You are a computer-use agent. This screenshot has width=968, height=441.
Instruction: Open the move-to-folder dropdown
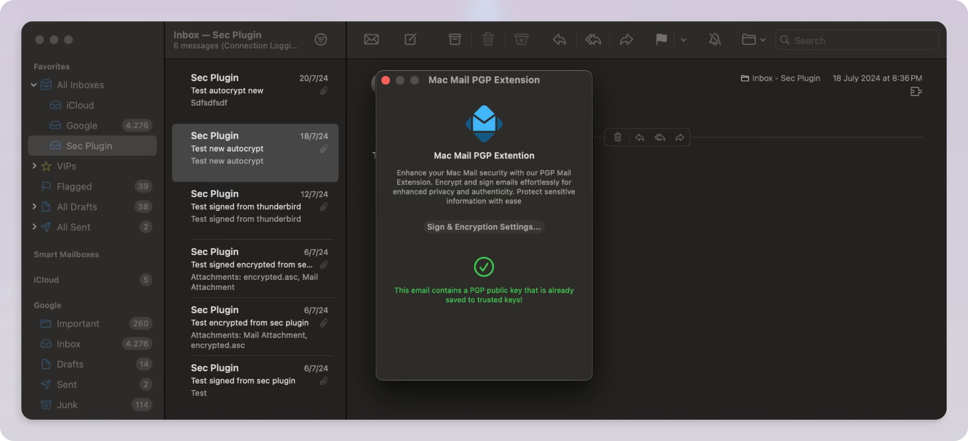click(763, 39)
